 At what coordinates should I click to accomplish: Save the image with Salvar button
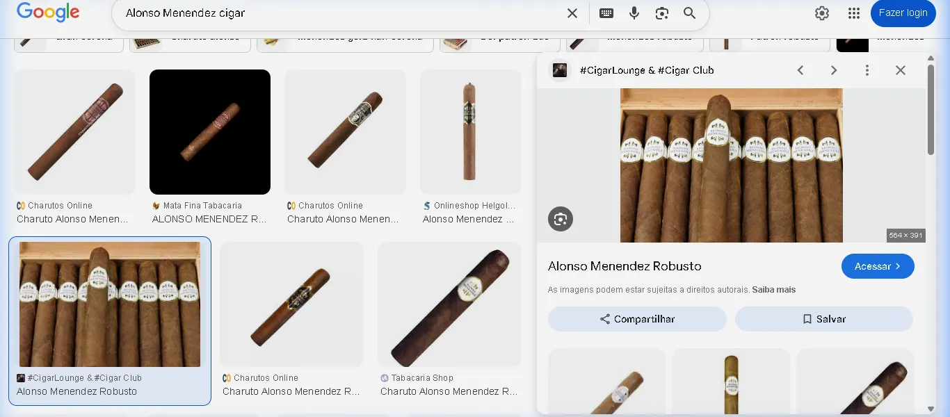824,319
